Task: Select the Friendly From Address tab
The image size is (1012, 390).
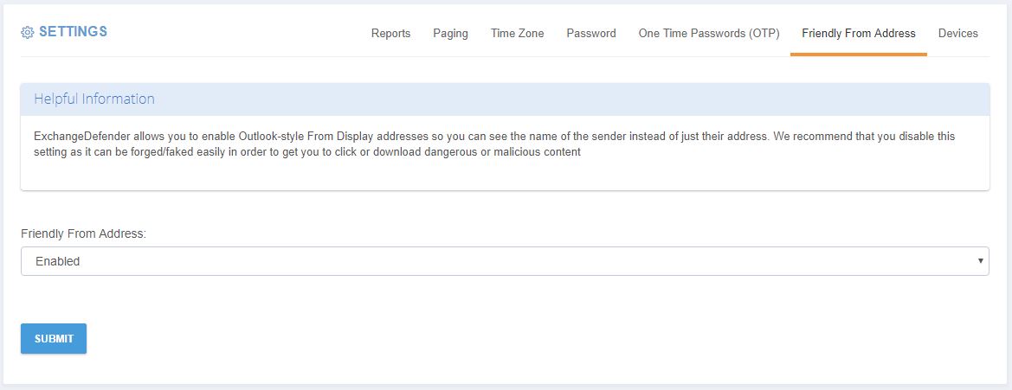Action: pos(859,34)
